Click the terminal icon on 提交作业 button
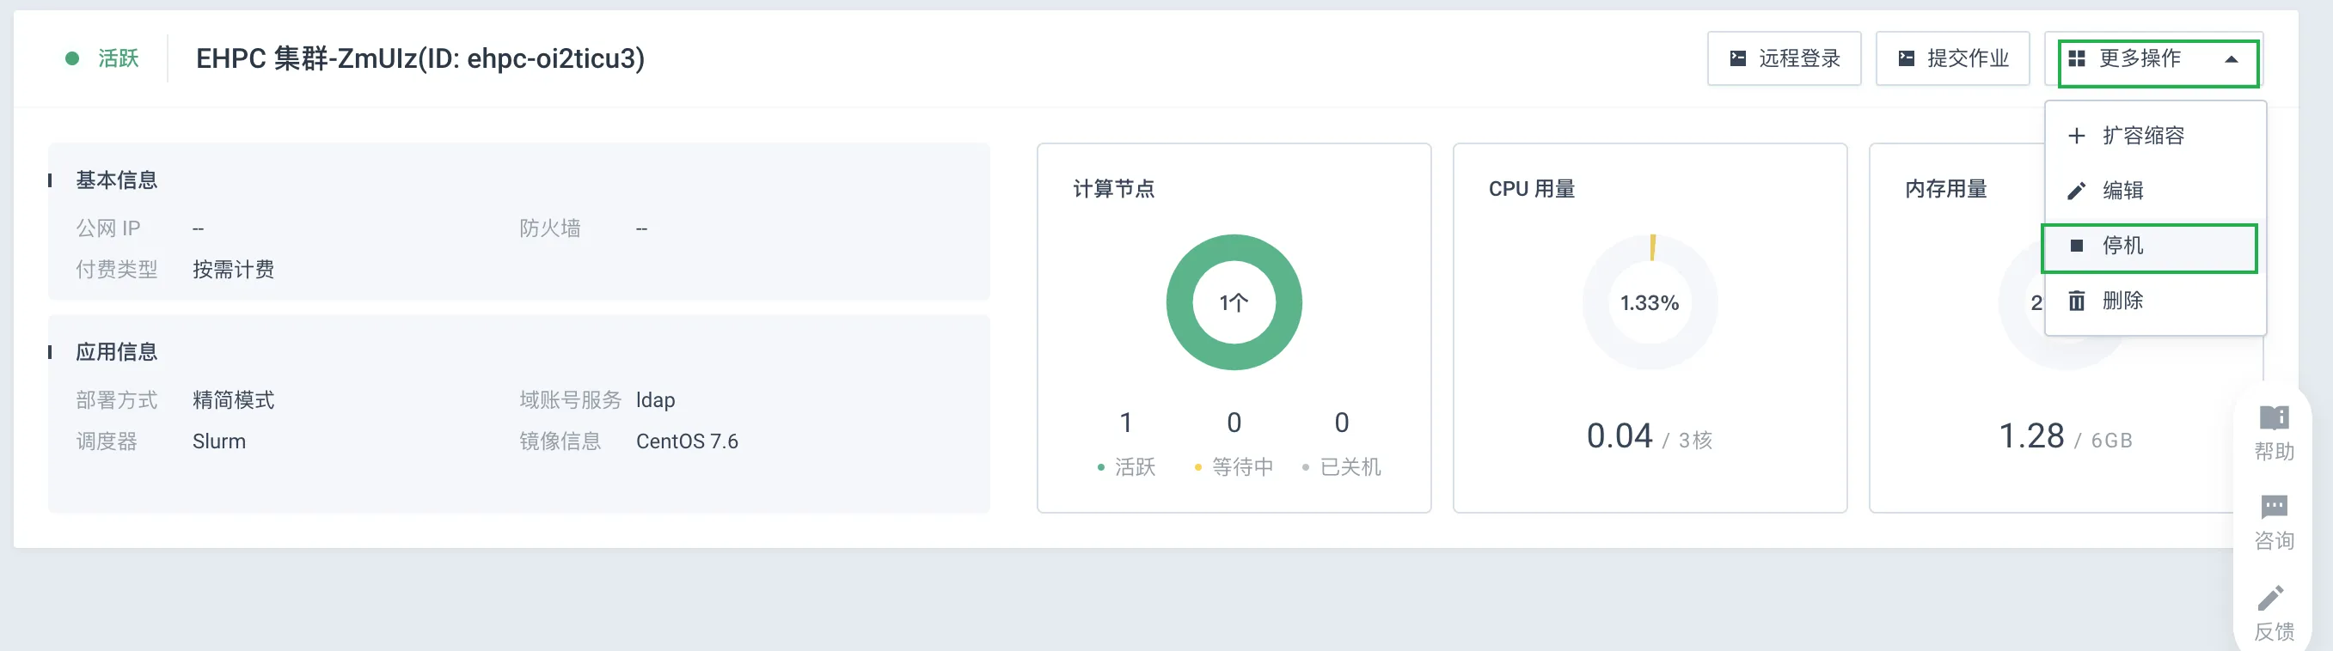 click(1907, 59)
